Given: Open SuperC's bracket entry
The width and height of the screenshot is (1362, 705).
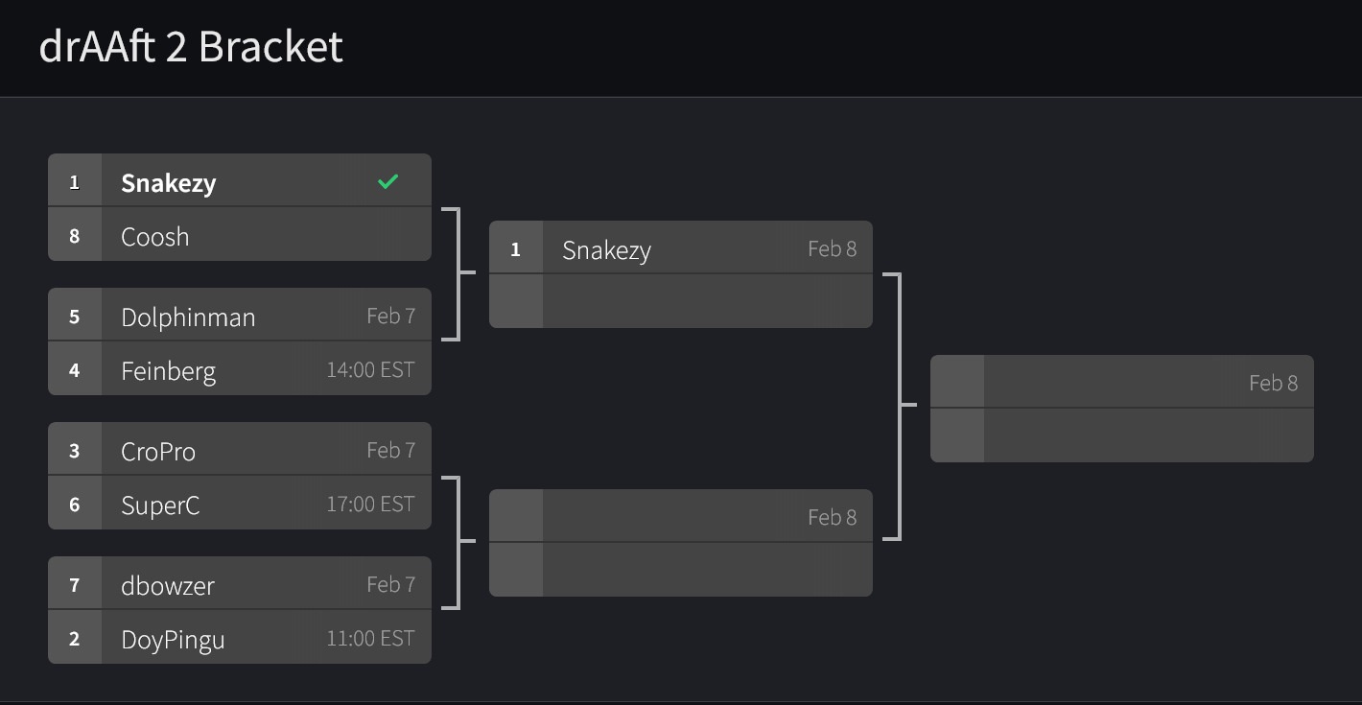Looking at the screenshot, I should click(160, 505).
